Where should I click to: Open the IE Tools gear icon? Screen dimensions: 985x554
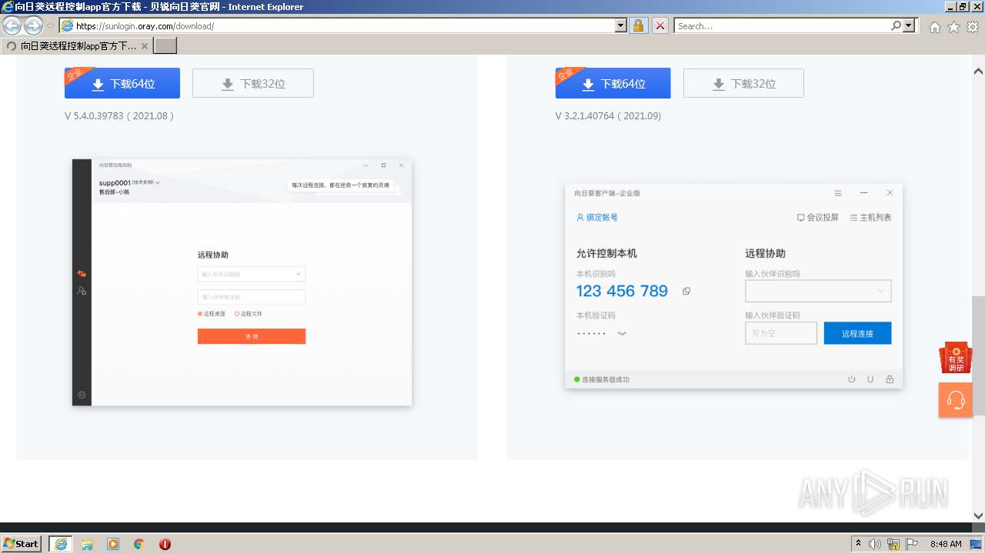click(x=973, y=27)
